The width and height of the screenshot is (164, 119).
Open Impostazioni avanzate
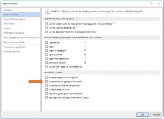(x=21, y=33)
